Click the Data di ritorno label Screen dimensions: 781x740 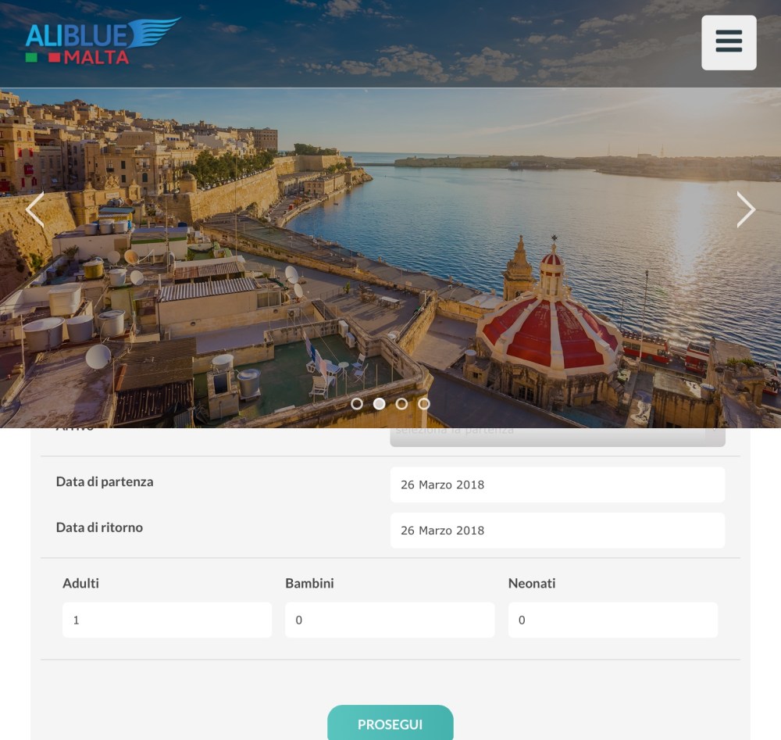point(99,527)
